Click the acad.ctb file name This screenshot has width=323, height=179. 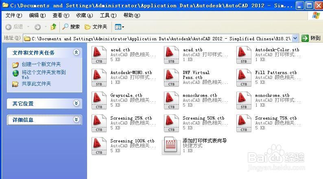coord(120,50)
